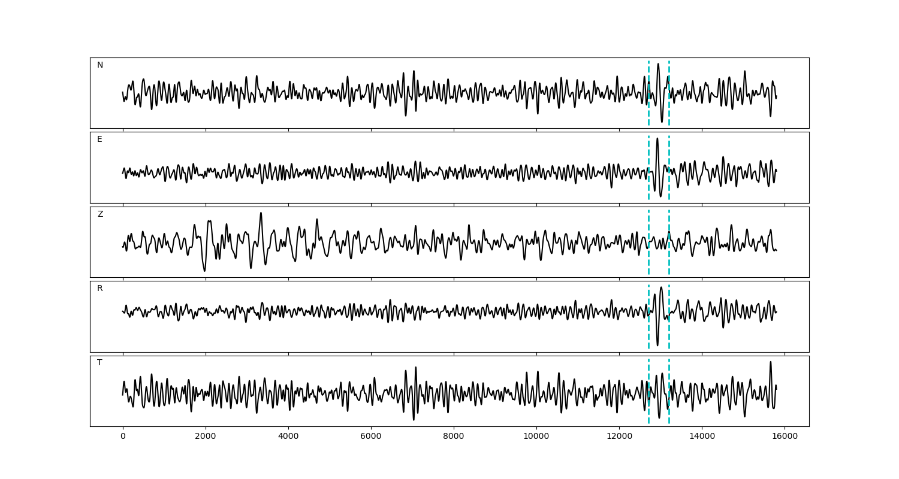Click the E component label
This screenshot has width=899, height=479.
click(x=99, y=140)
